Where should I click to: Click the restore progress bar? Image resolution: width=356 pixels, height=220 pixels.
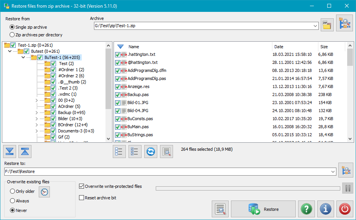[x=248, y=188]
